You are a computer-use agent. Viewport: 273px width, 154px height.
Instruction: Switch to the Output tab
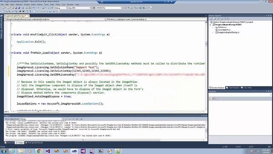pyautogui.click(x=20, y=143)
